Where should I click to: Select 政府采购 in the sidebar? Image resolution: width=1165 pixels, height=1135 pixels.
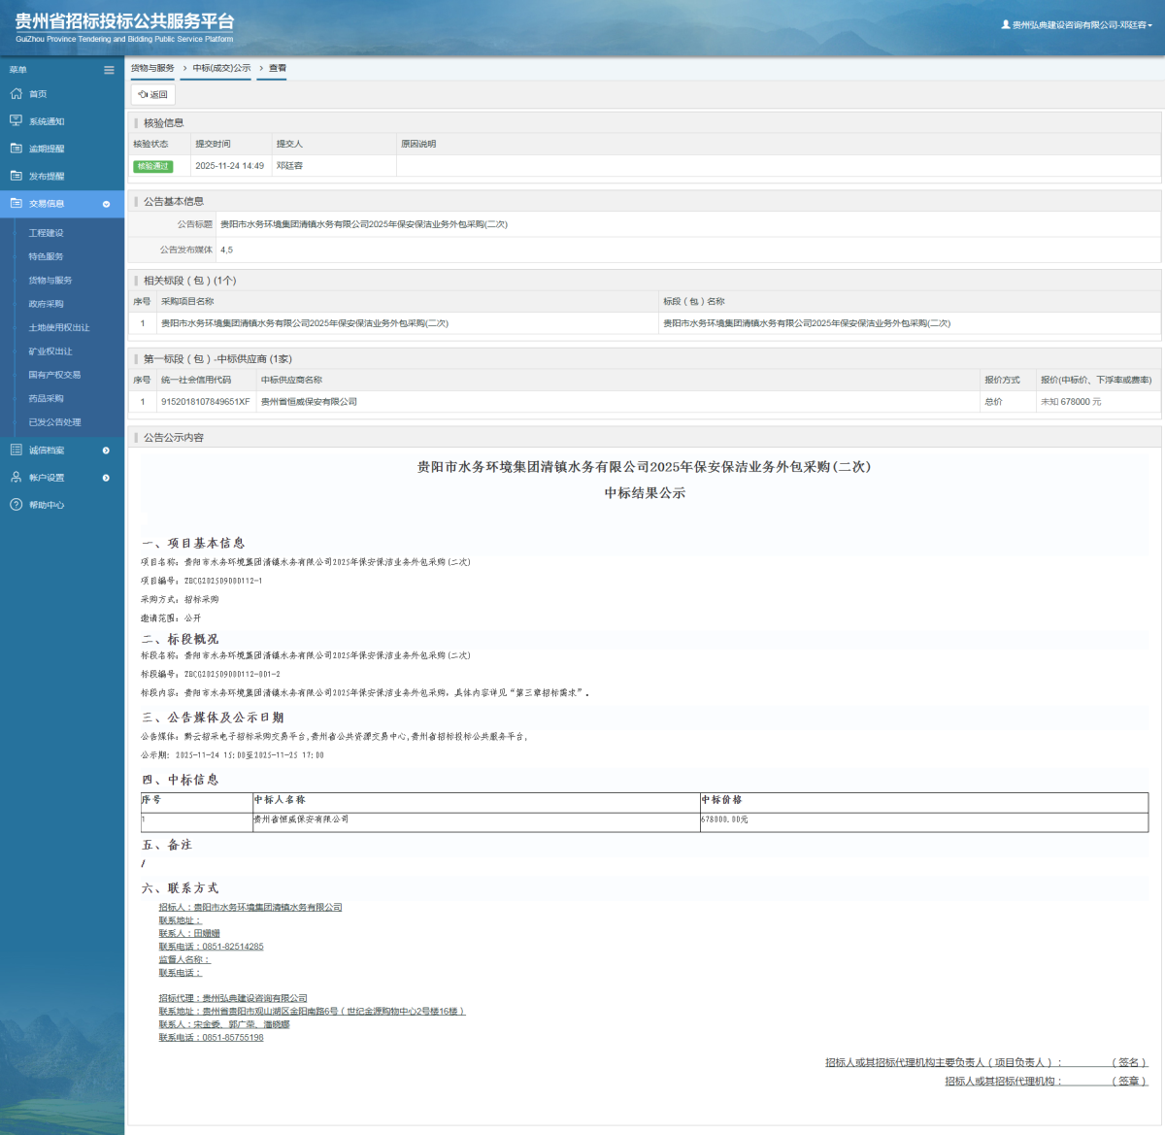pos(46,304)
